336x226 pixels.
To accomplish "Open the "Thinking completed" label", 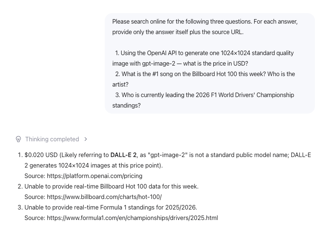I will point(52,139).
